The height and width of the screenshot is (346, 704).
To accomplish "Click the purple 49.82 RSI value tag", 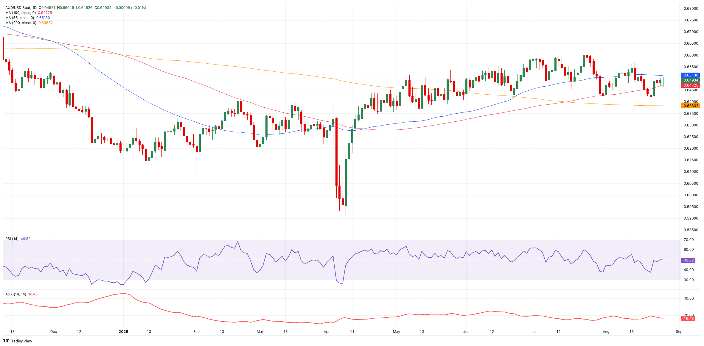I will pos(689,260).
